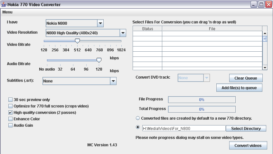
Task: Click the queue scrollbar up arrow
Action: point(265,33)
